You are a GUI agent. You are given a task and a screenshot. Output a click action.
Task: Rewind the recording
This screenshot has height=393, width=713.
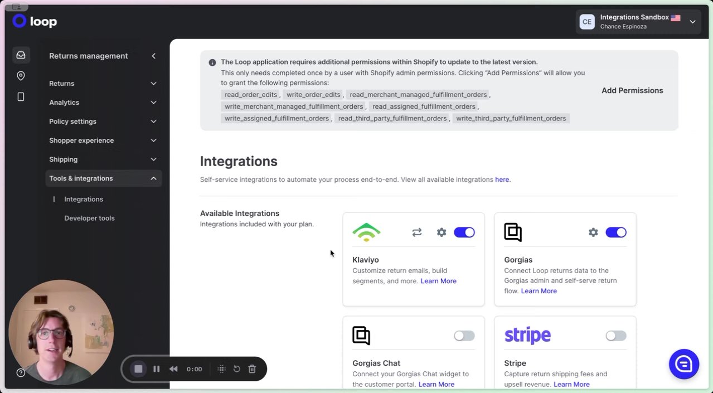[173, 369]
